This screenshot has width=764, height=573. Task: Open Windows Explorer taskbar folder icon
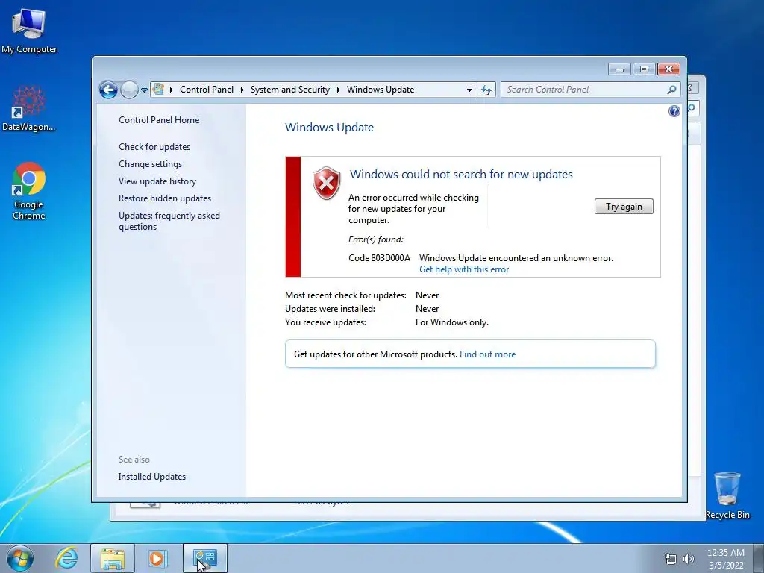tap(113, 558)
